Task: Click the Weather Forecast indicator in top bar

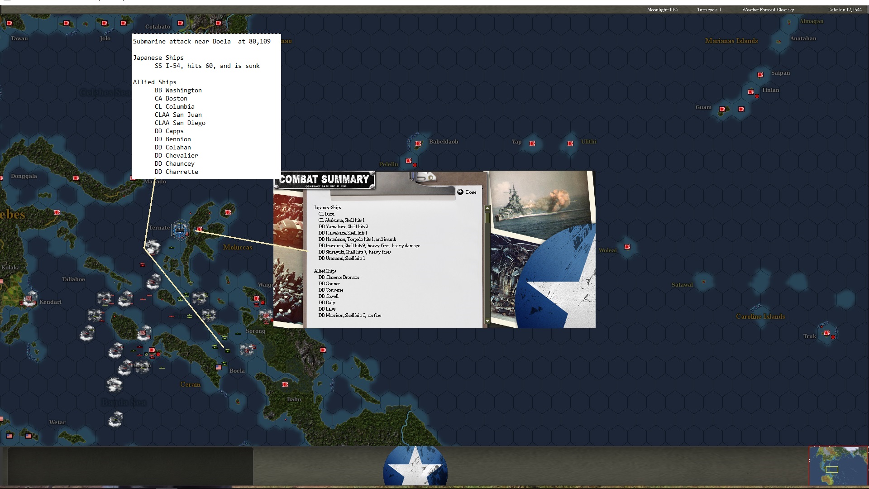Action: tap(768, 10)
